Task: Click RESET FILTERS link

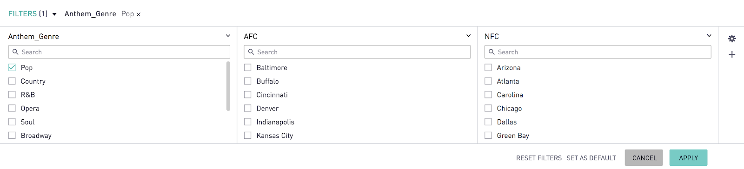Action: [539, 158]
